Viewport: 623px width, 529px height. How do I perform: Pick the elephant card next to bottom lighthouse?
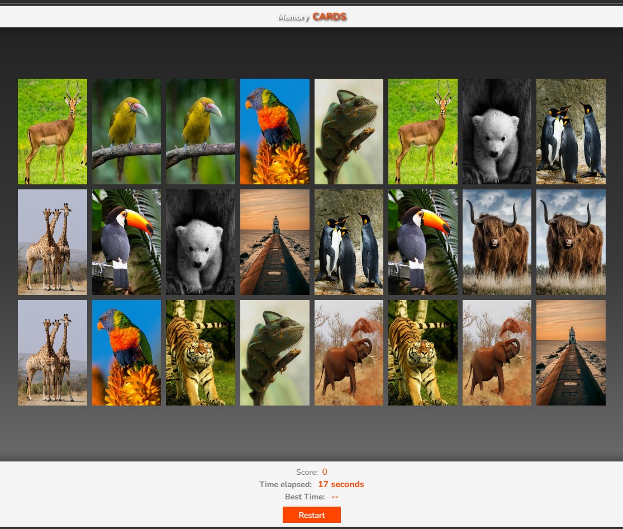click(x=497, y=352)
